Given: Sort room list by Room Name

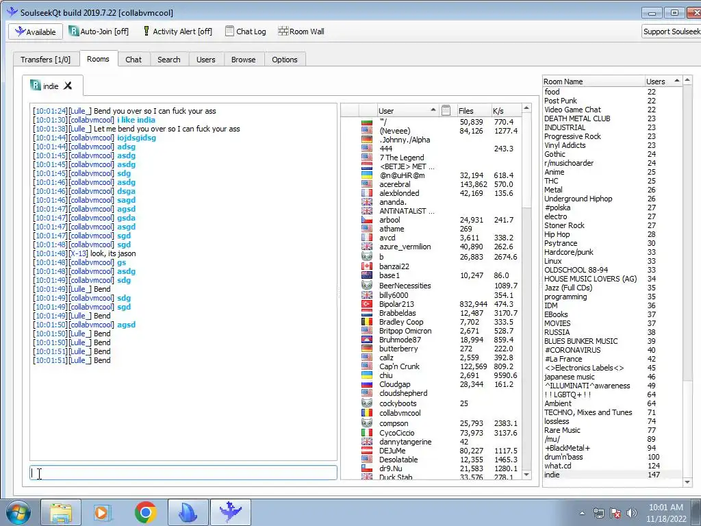Looking at the screenshot, I should (594, 82).
